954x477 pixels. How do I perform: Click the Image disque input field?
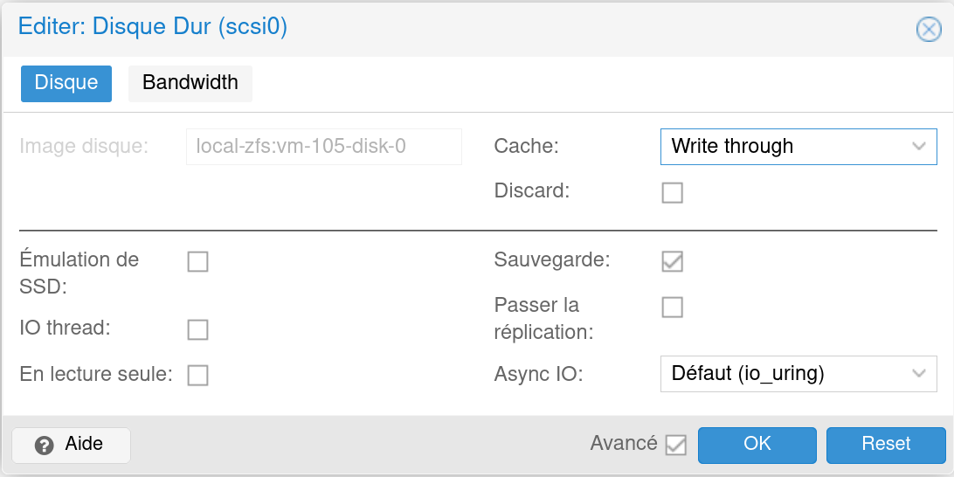323,147
